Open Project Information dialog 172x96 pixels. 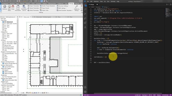pyautogui.click(x=18, y=8)
